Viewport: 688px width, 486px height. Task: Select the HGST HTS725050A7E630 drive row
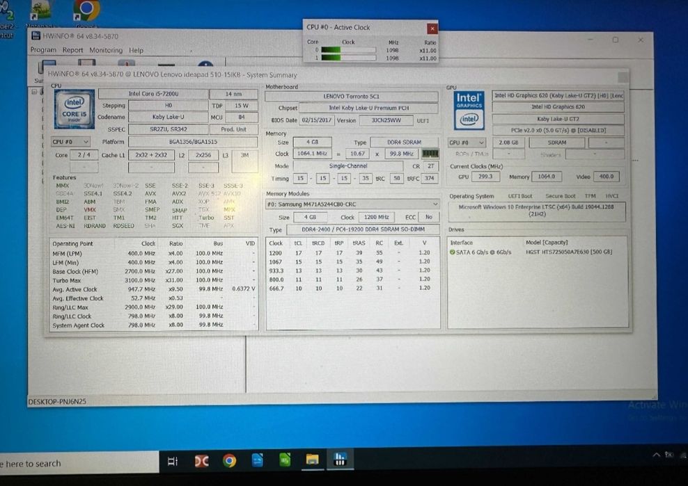pyautogui.click(x=537, y=252)
